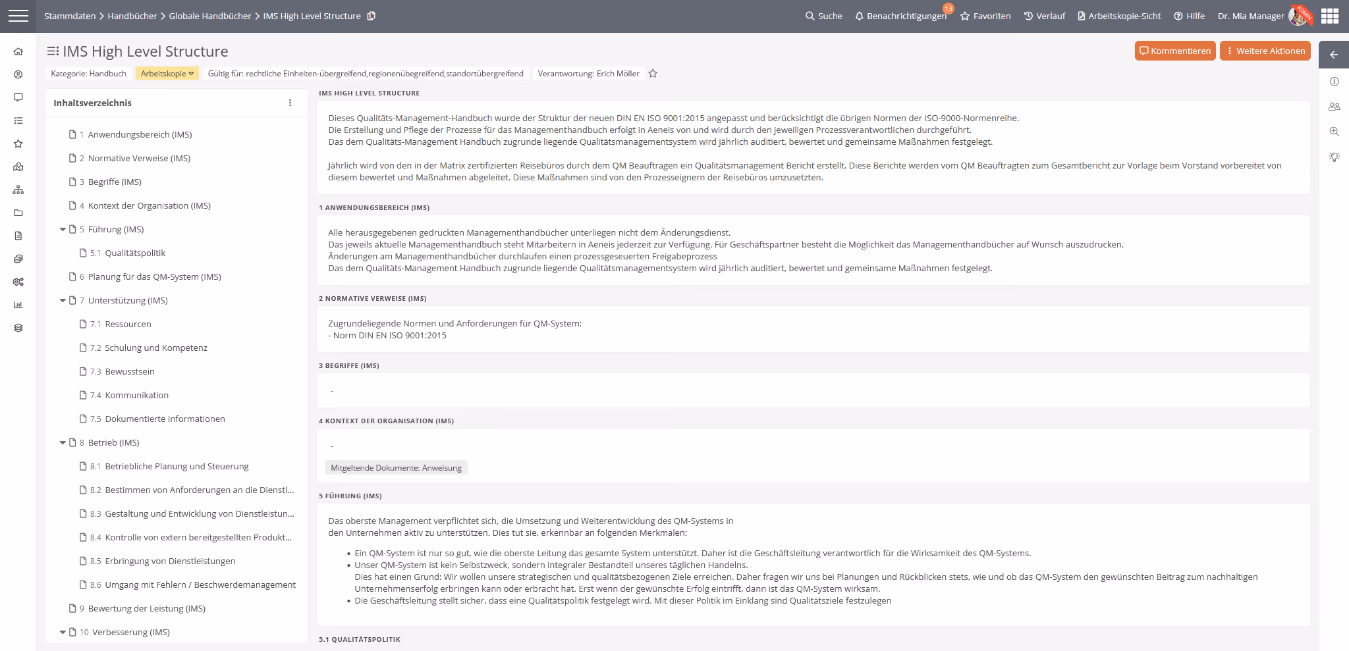Open the Home dashboard icon
This screenshot has height=651, width=1349.
coord(18,51)
